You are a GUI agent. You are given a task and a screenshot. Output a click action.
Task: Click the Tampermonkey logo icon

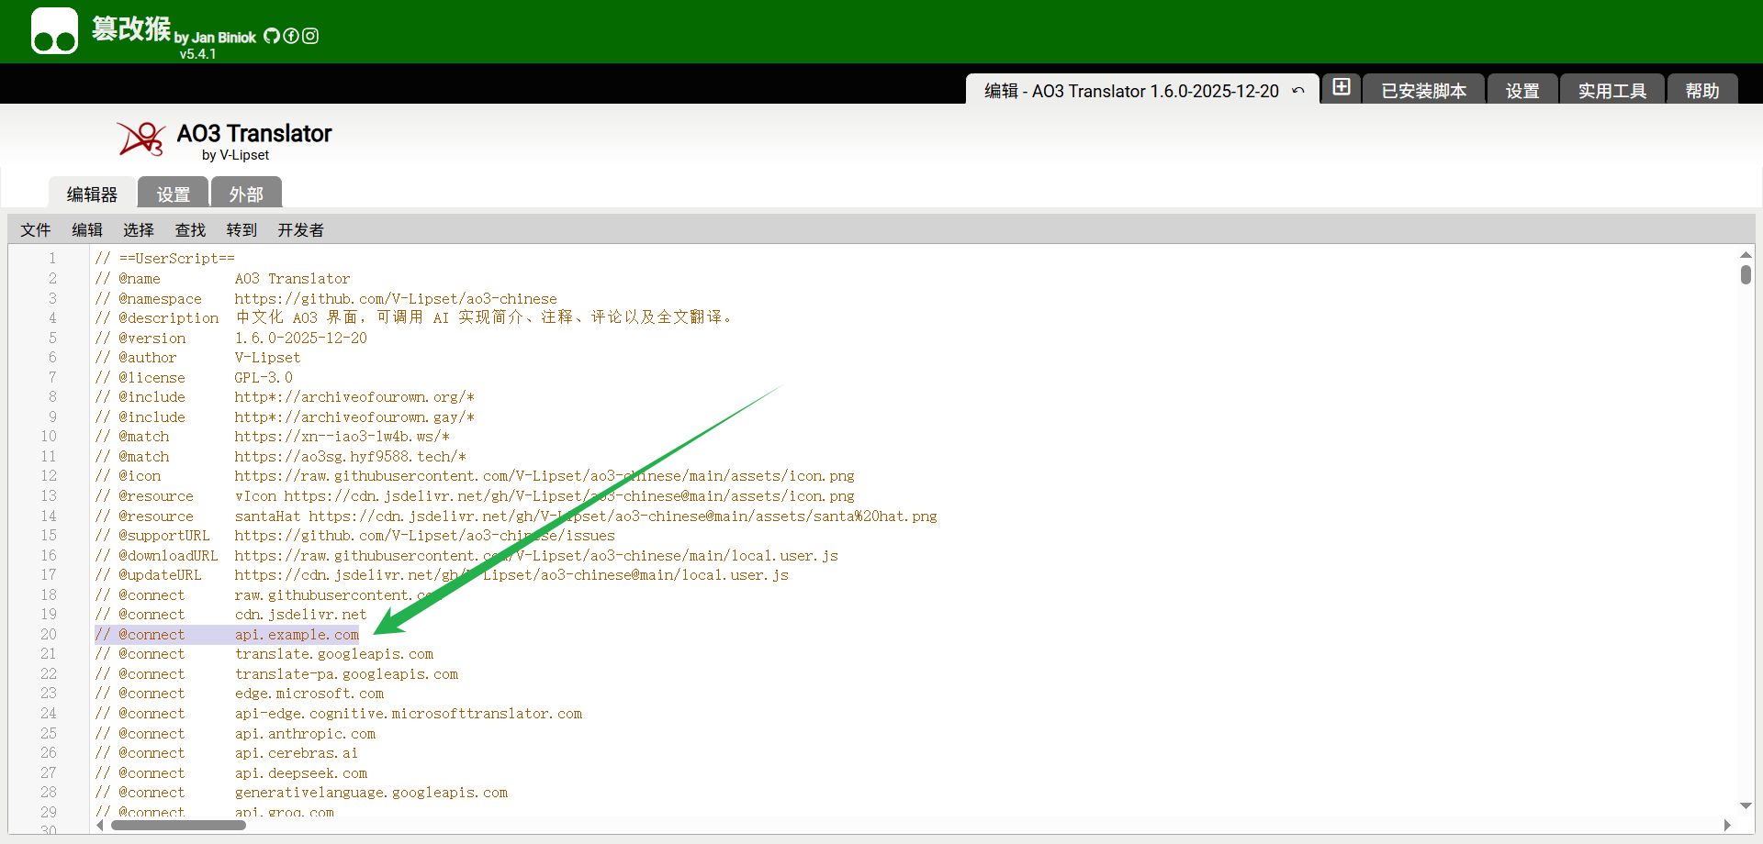[x=54, y=31]
